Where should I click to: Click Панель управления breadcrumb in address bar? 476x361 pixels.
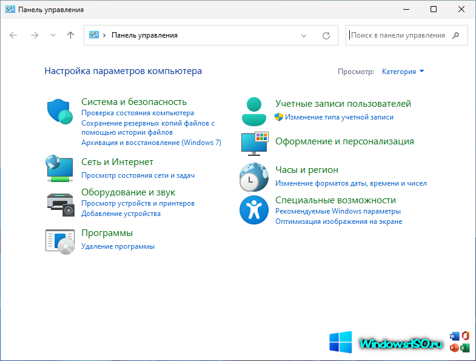click(x=144, y=35)
